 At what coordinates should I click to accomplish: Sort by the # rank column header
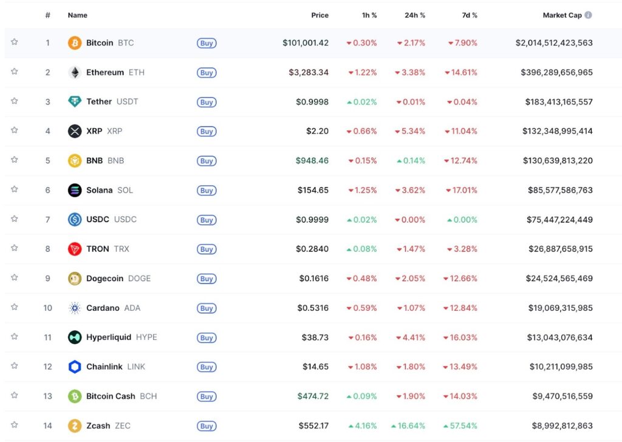point(48,15)
